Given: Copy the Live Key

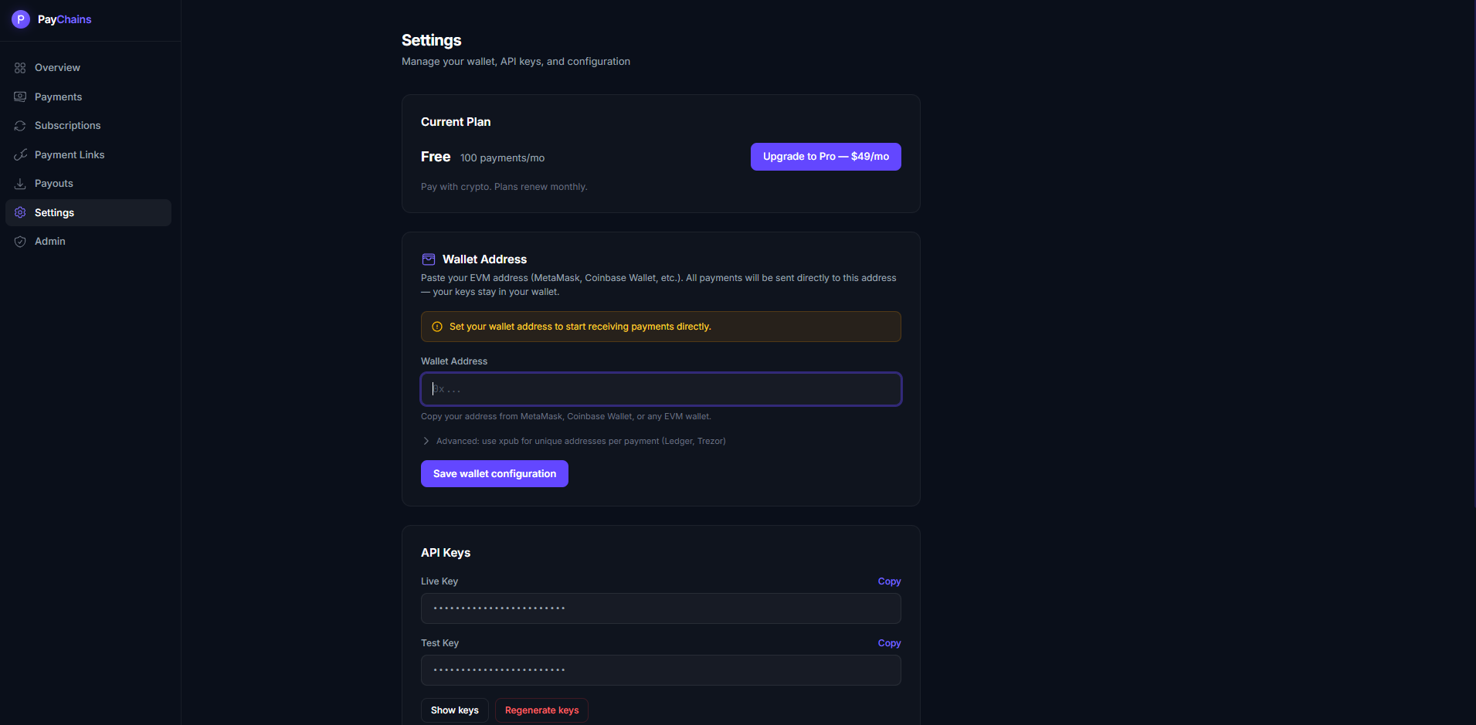Looking at the screenshot, I should [888, 581].
